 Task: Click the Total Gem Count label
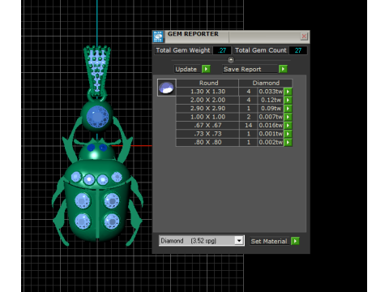(x=261, y=50)
